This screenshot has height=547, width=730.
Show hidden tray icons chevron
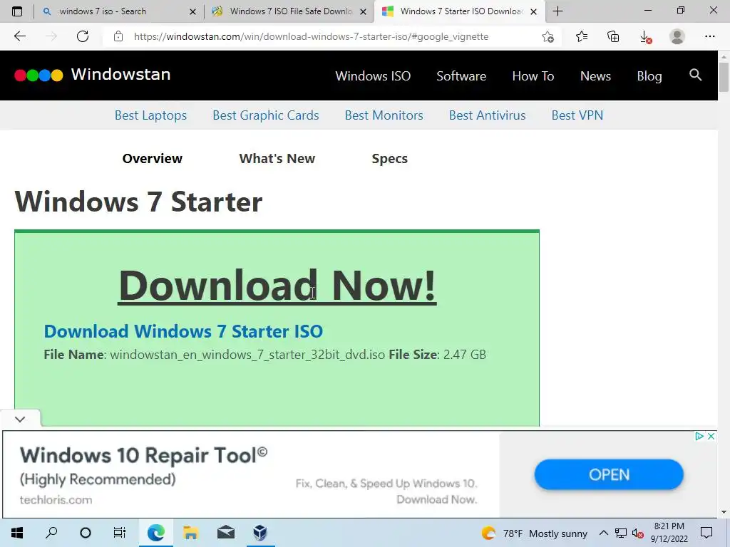coord(603,533)
